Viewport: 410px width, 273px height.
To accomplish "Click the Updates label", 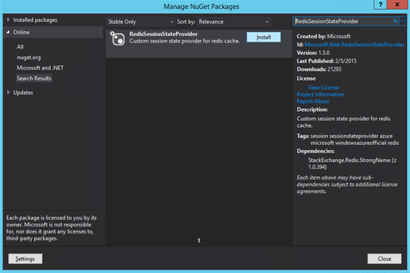I will coord(23,92).
